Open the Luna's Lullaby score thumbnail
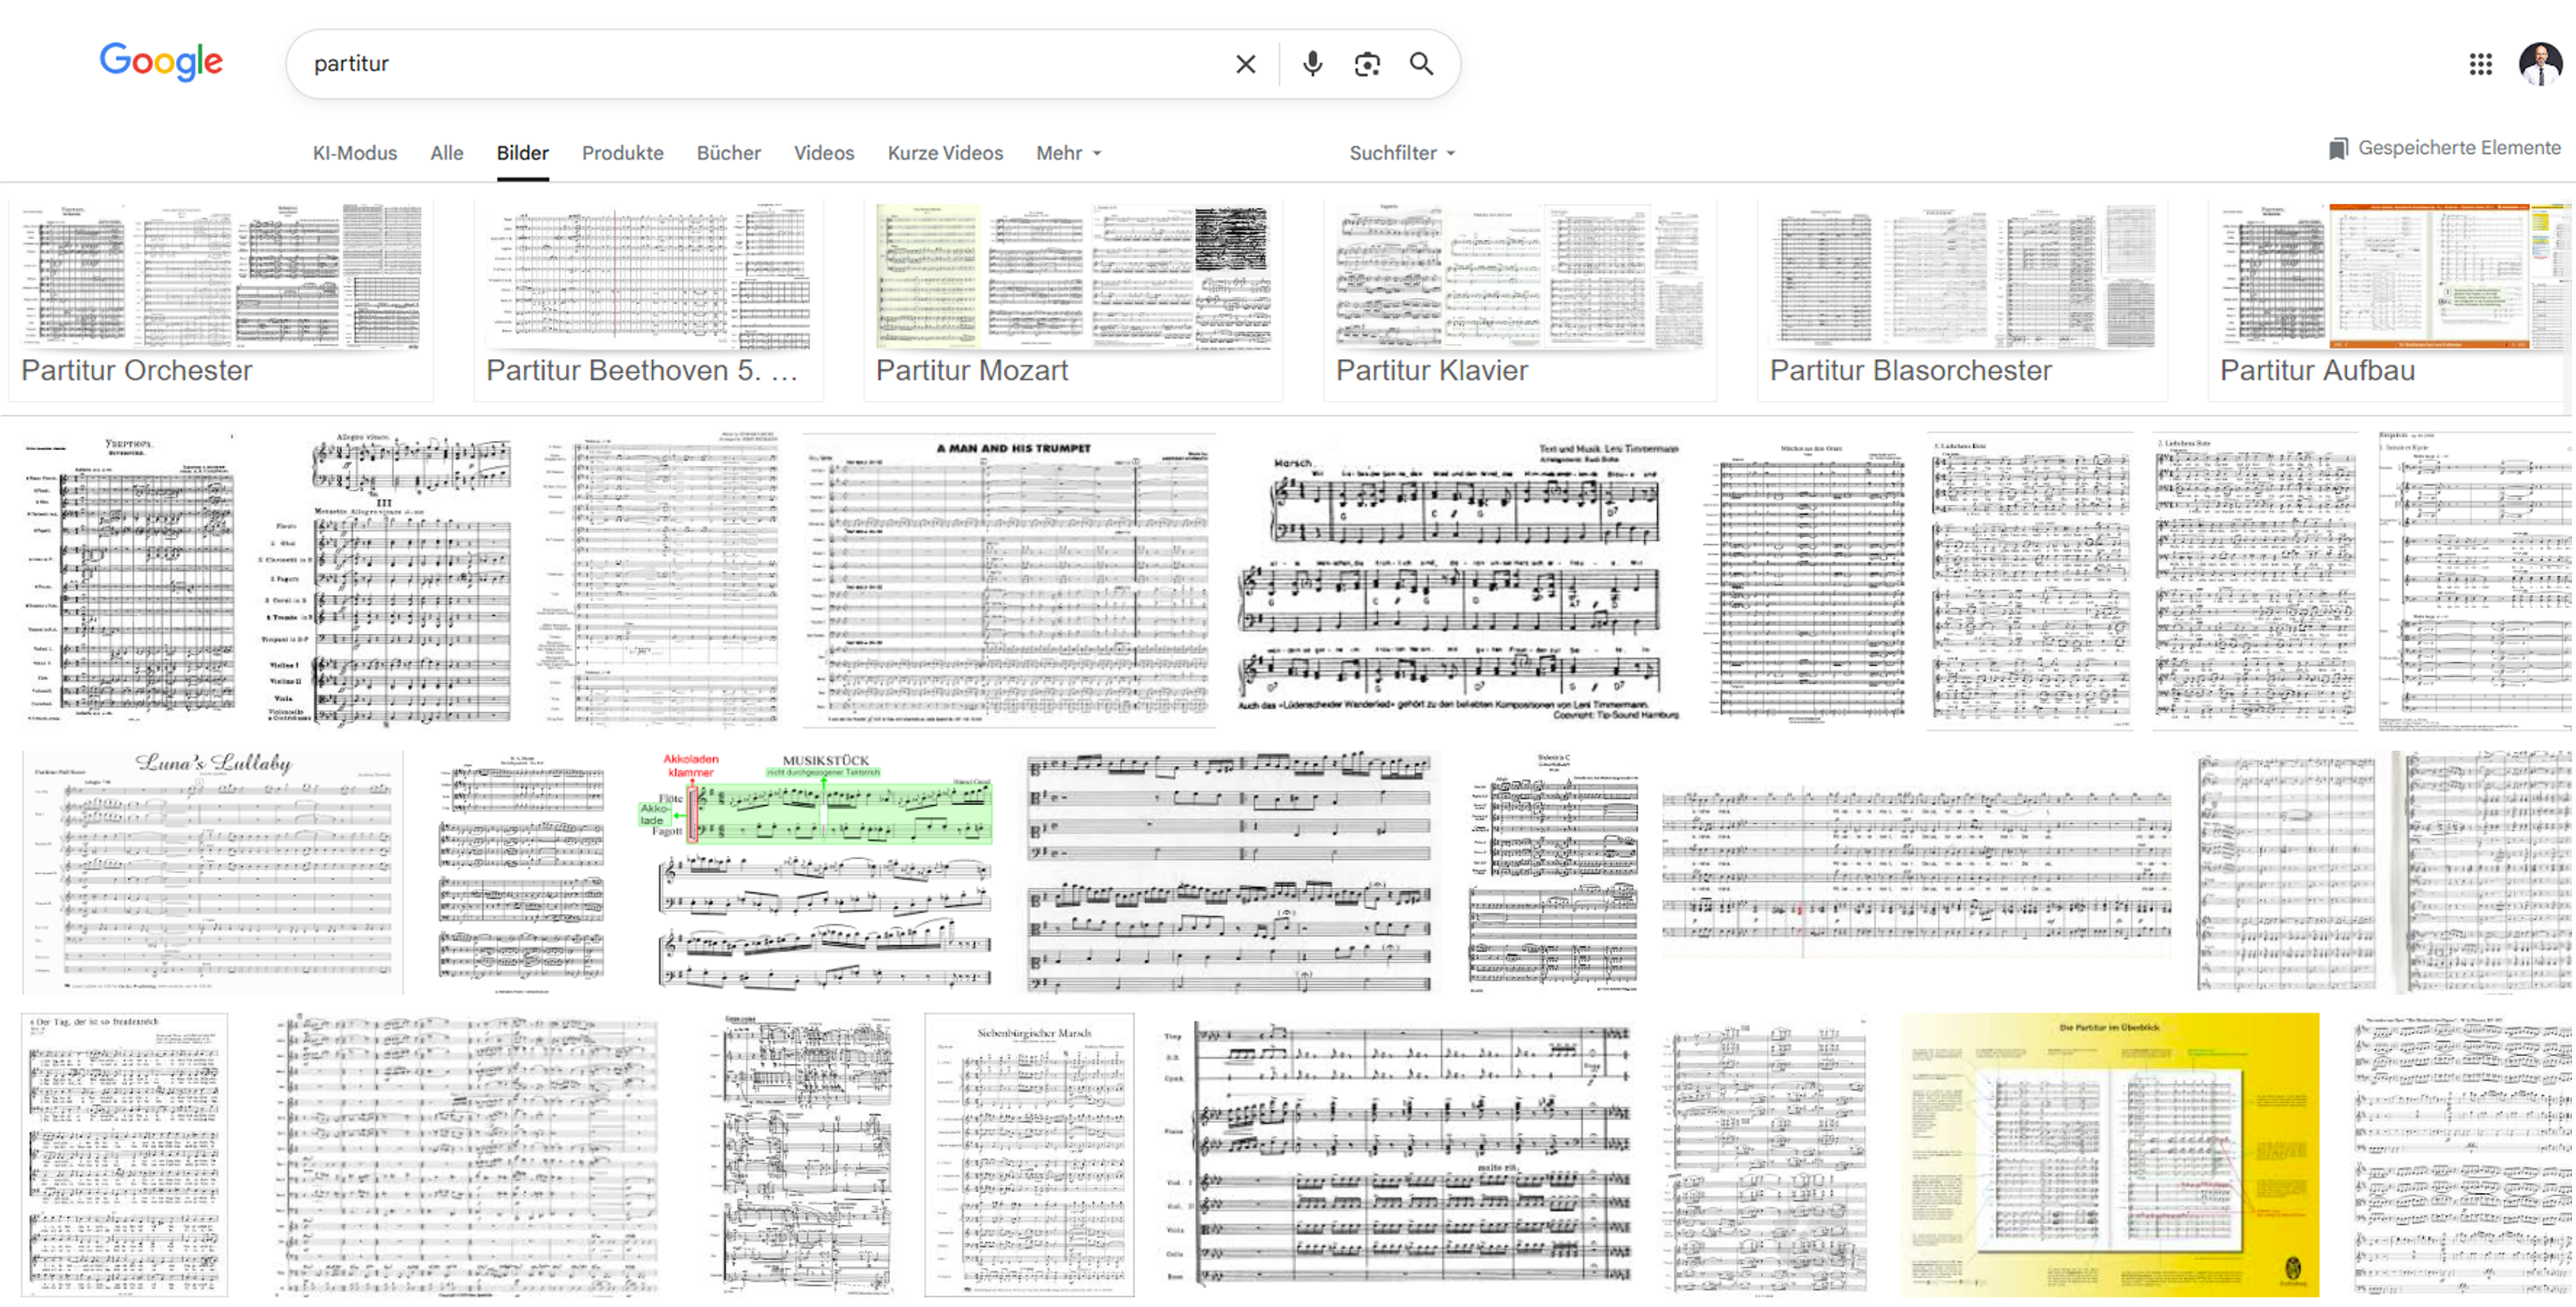Viewport: 2576px width, 1307px height. [x=213, y=872]
